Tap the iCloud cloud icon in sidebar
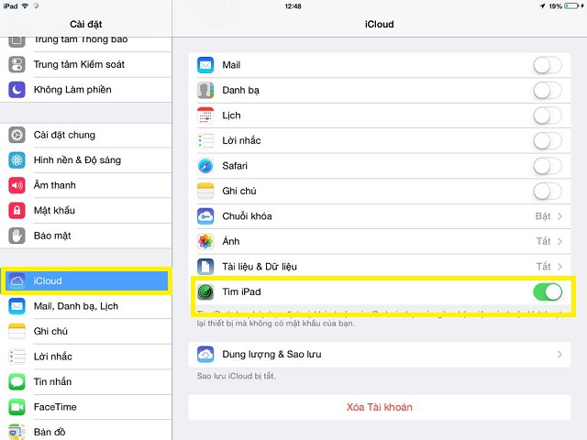587x440 pixels. [17, 280]
